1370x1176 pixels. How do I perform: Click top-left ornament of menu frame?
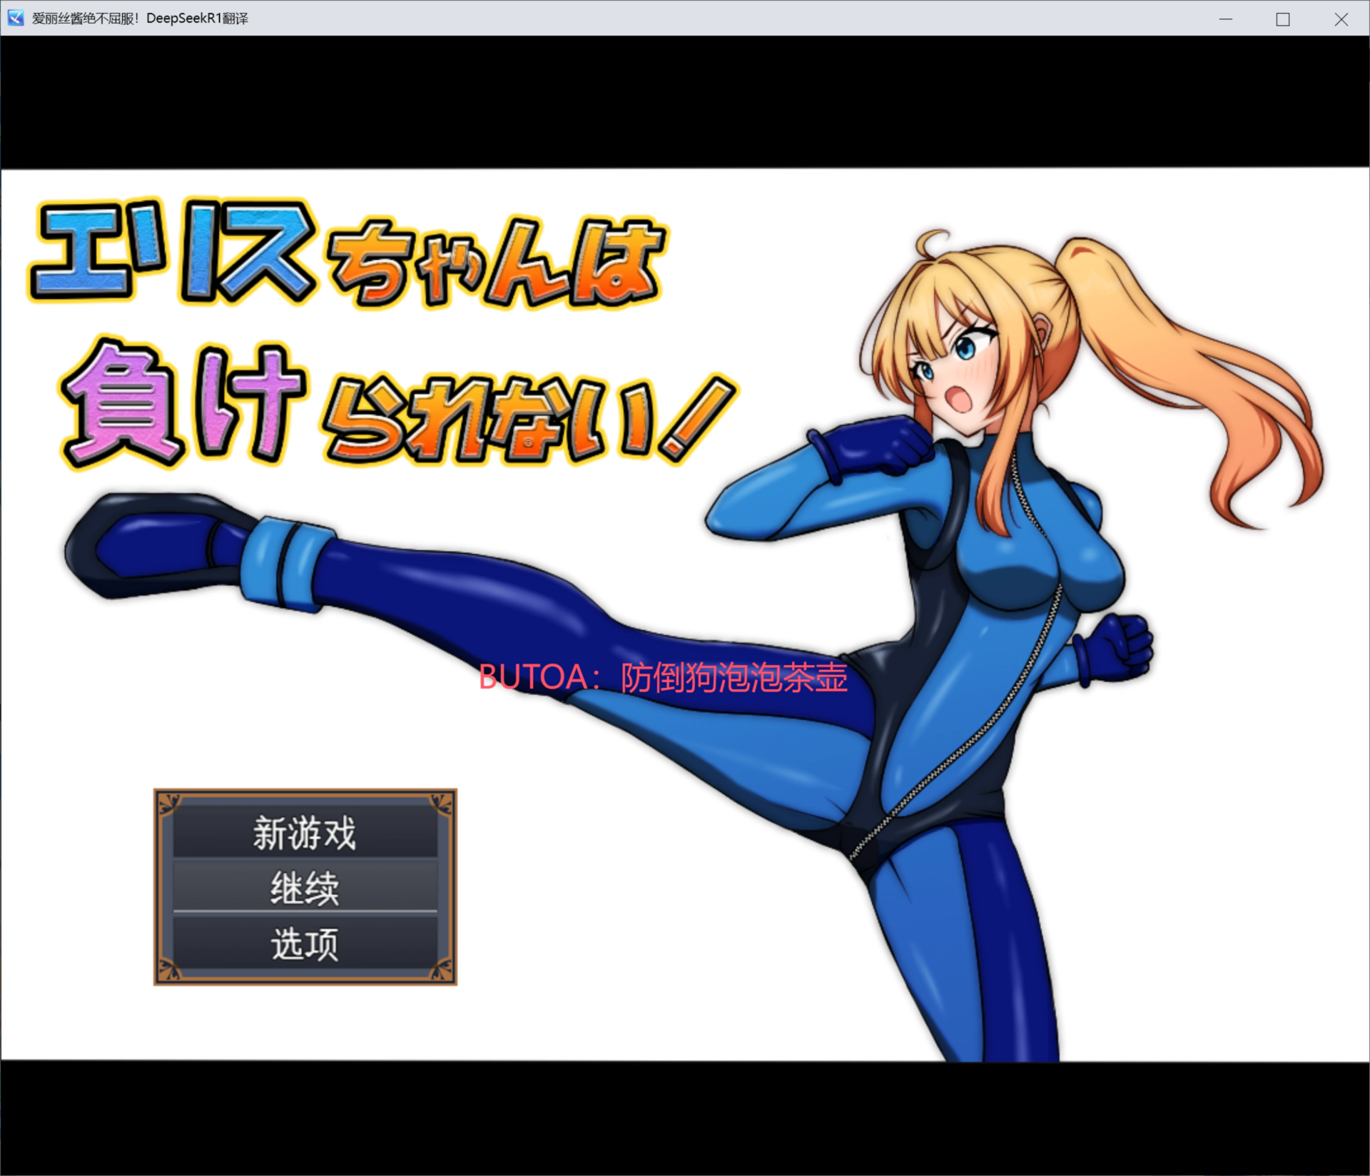(x=169, y=804)
